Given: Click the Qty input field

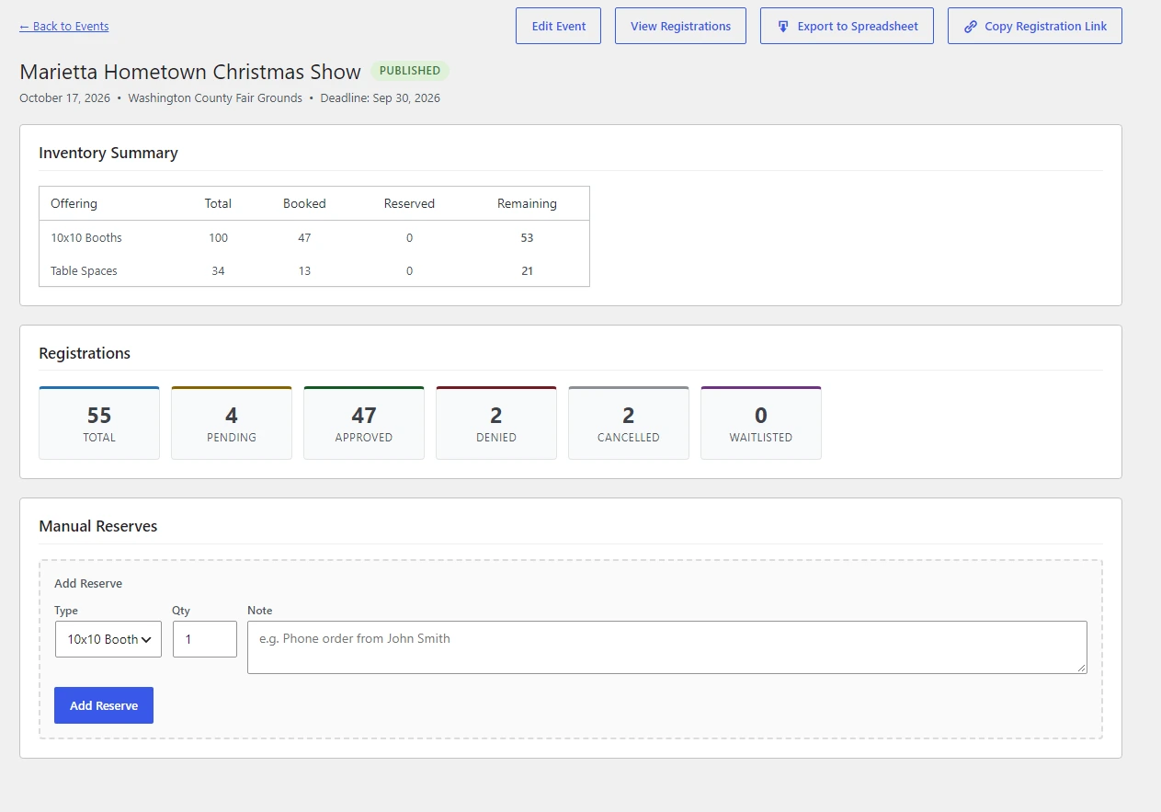Looking at the screenshot, I should pyautogui.click(x=205, y=639).
